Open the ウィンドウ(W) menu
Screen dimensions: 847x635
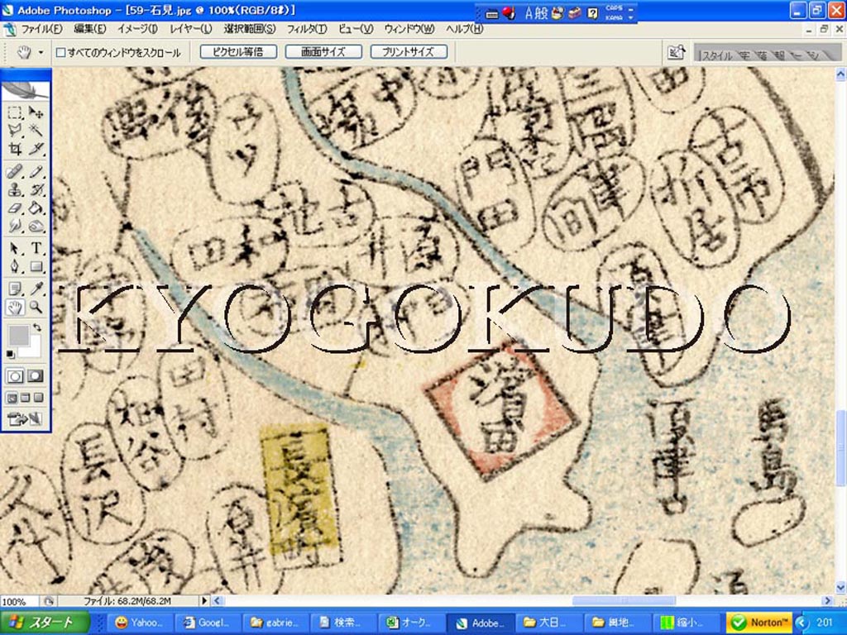point(409,29)
